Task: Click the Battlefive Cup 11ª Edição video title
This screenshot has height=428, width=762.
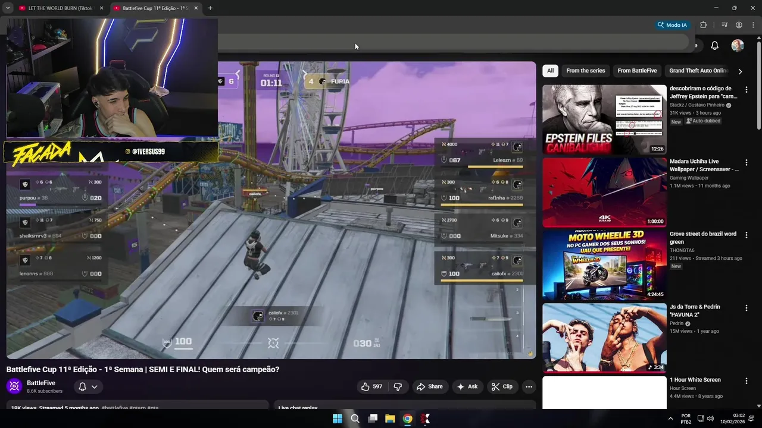Action: [x=143, y=369]
